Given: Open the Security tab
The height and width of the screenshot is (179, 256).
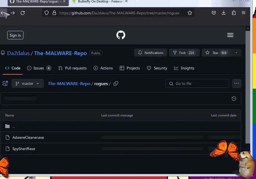Looking at the screenshot, I should 157,68.
